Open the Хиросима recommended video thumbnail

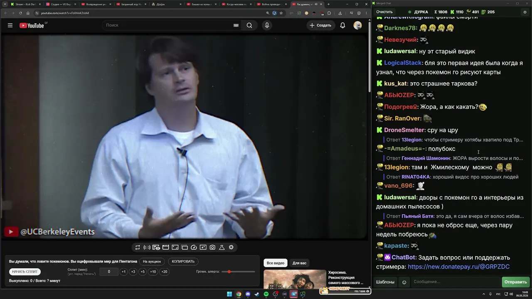tap(295, 279)
